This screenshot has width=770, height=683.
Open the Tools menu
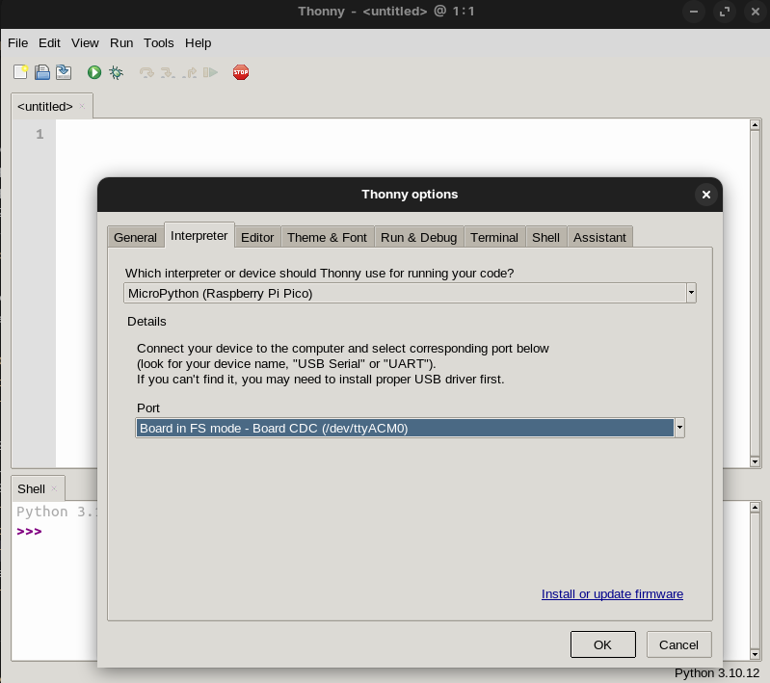tap(159, 43)
